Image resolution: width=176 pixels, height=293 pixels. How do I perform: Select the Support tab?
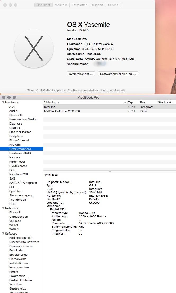coord(98,5)
